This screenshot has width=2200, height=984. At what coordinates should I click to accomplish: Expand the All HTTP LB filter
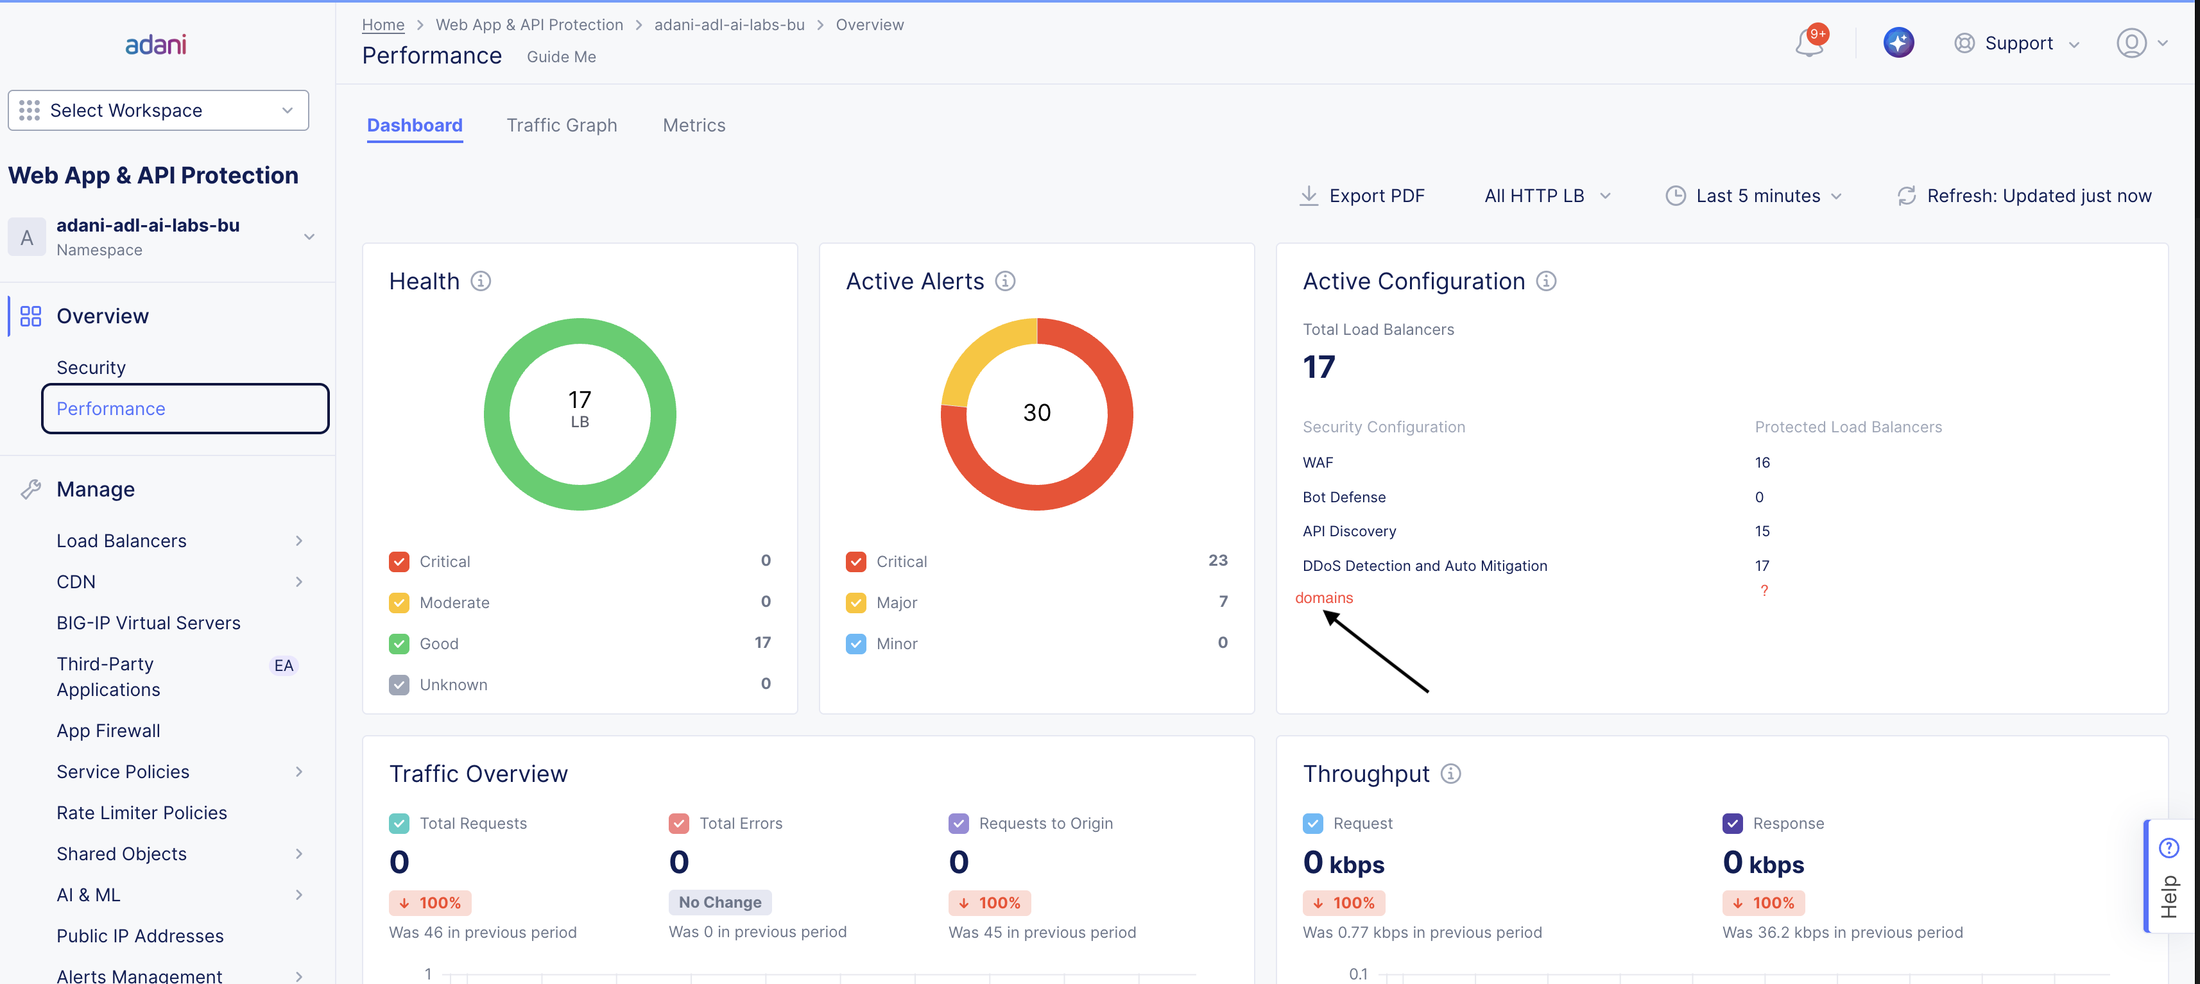[1547, 196]
